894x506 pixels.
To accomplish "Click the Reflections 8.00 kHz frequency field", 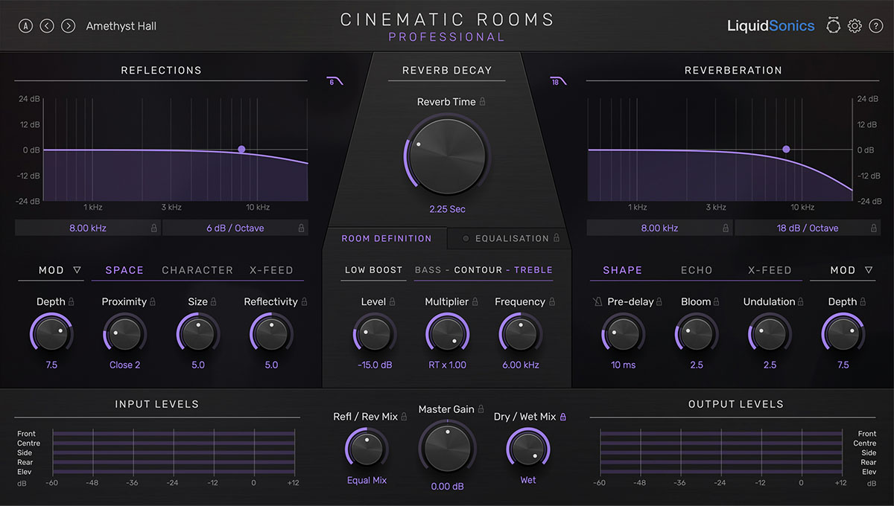I will [x=88, y=228].
